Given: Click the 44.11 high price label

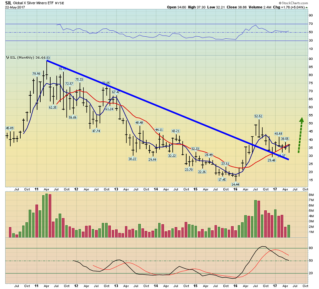Looking at the screenshot, I should (x=159, y=130).
